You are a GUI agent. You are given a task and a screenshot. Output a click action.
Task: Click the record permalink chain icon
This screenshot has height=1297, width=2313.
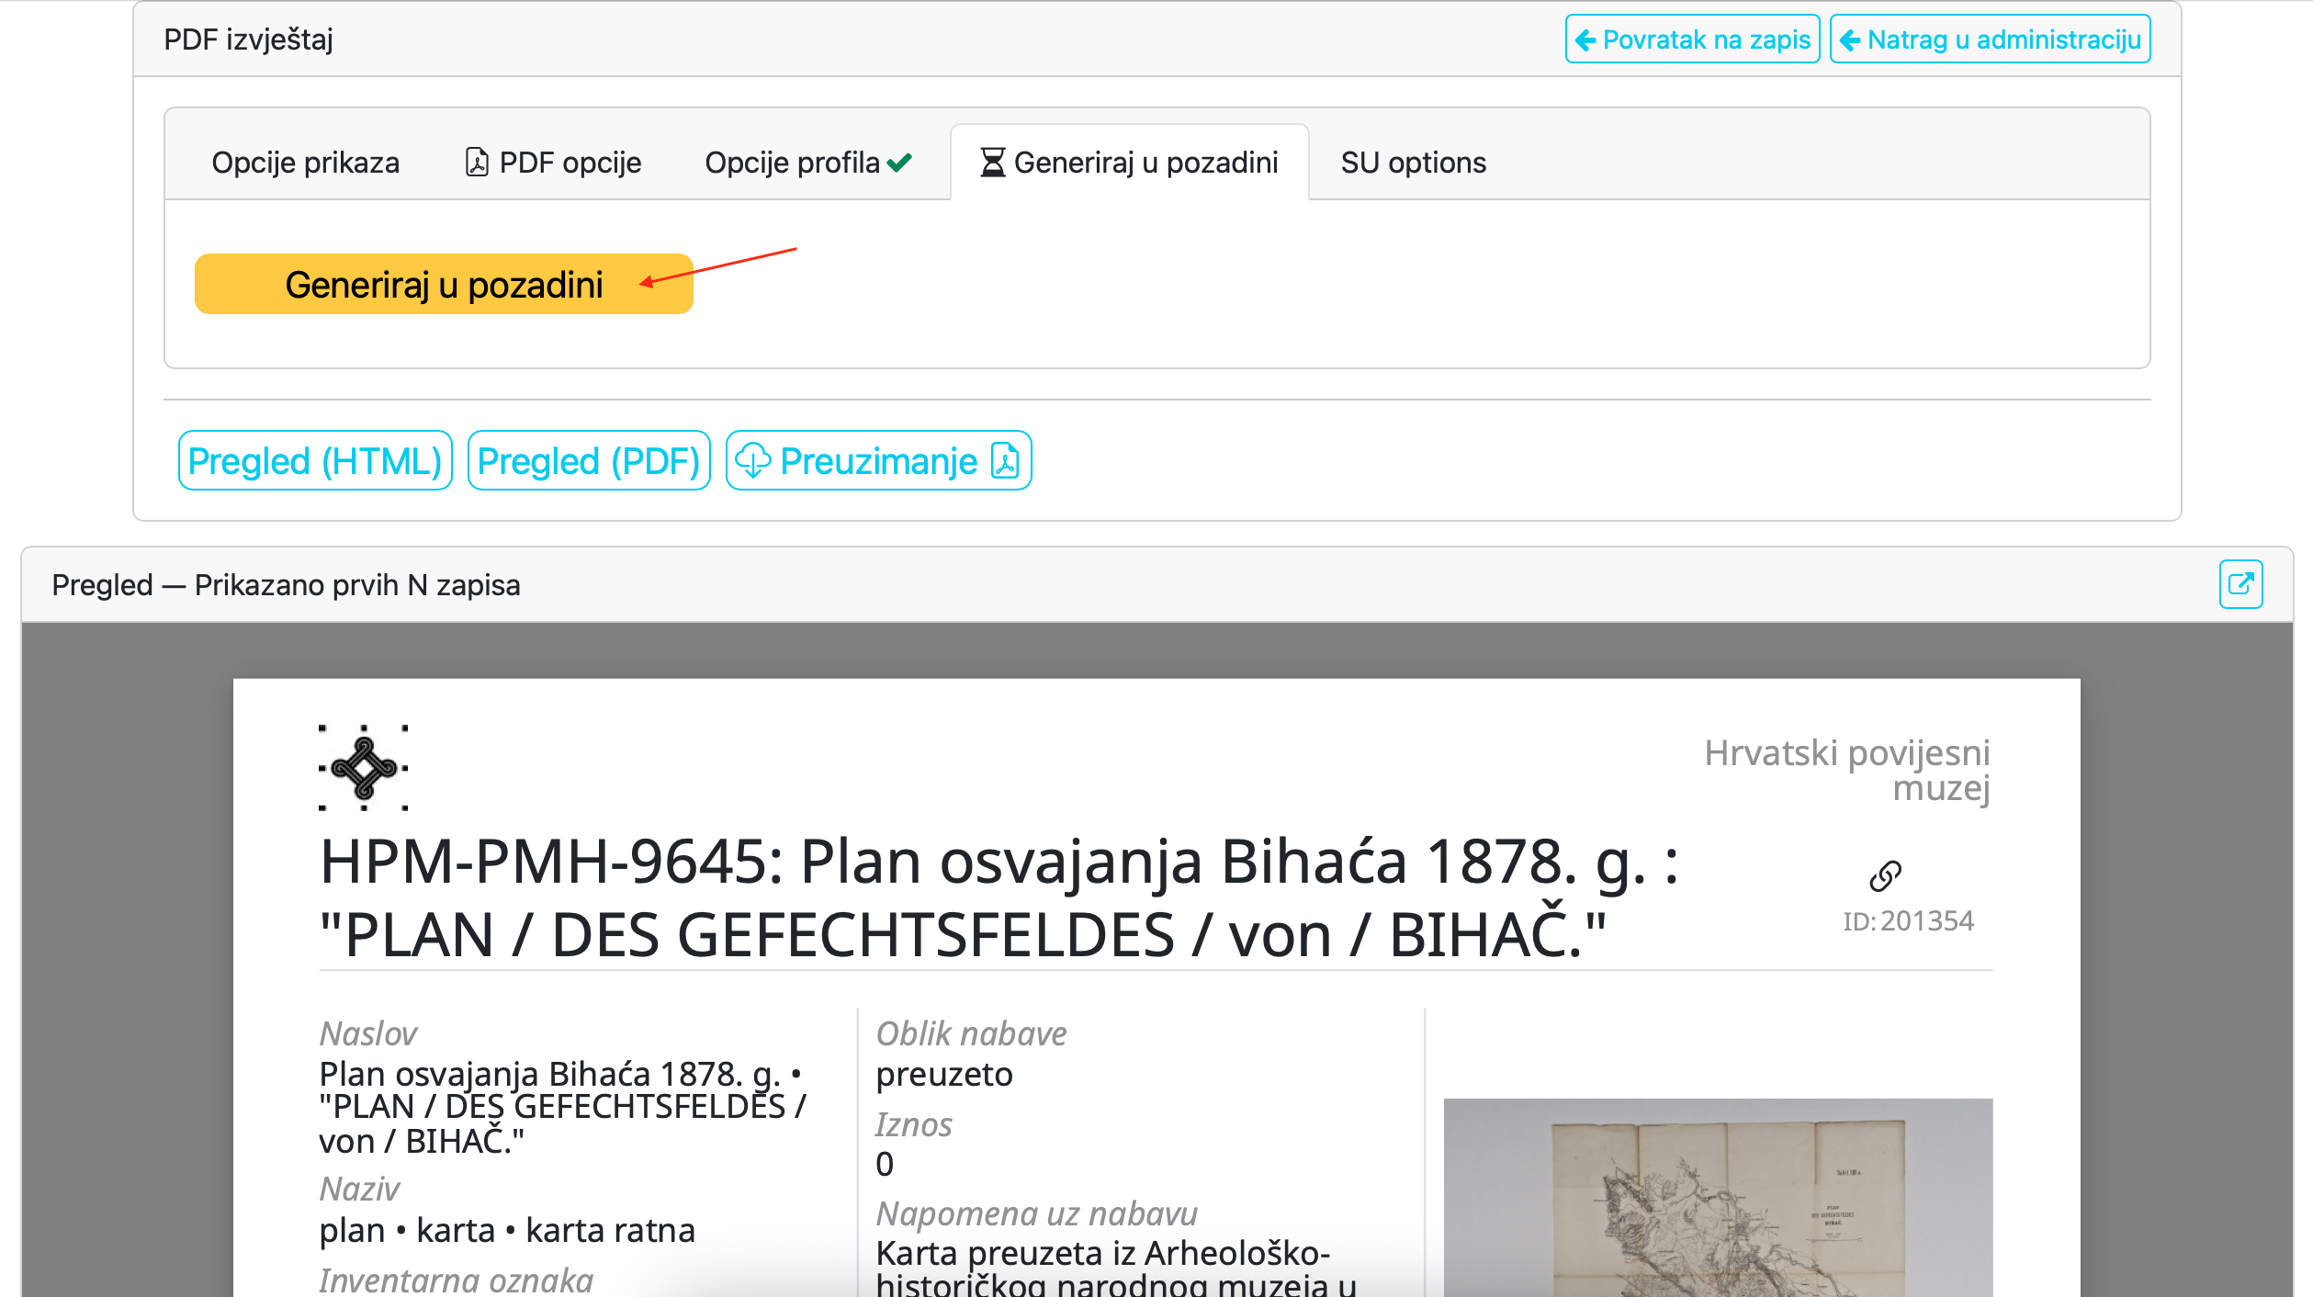tap(1885, 876)
